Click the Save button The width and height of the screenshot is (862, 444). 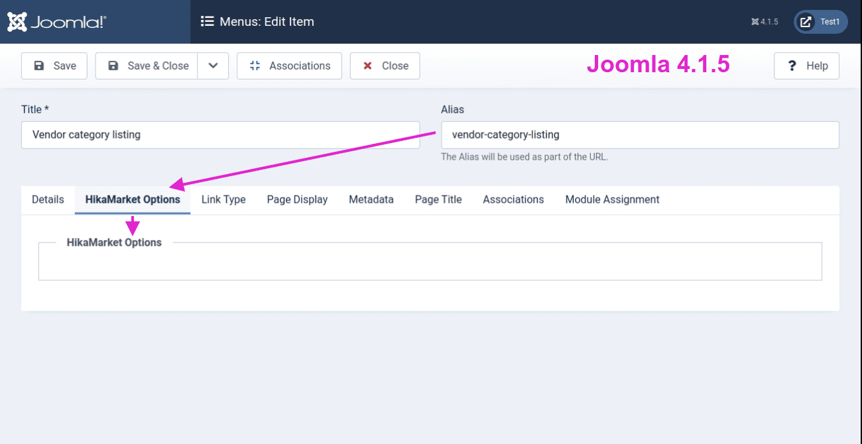tap(54, 66)
